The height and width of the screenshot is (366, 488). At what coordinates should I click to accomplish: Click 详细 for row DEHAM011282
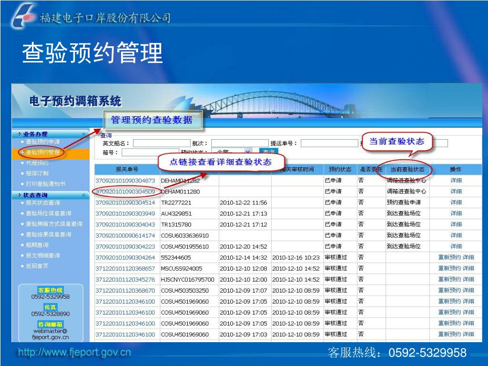[456, 181]
